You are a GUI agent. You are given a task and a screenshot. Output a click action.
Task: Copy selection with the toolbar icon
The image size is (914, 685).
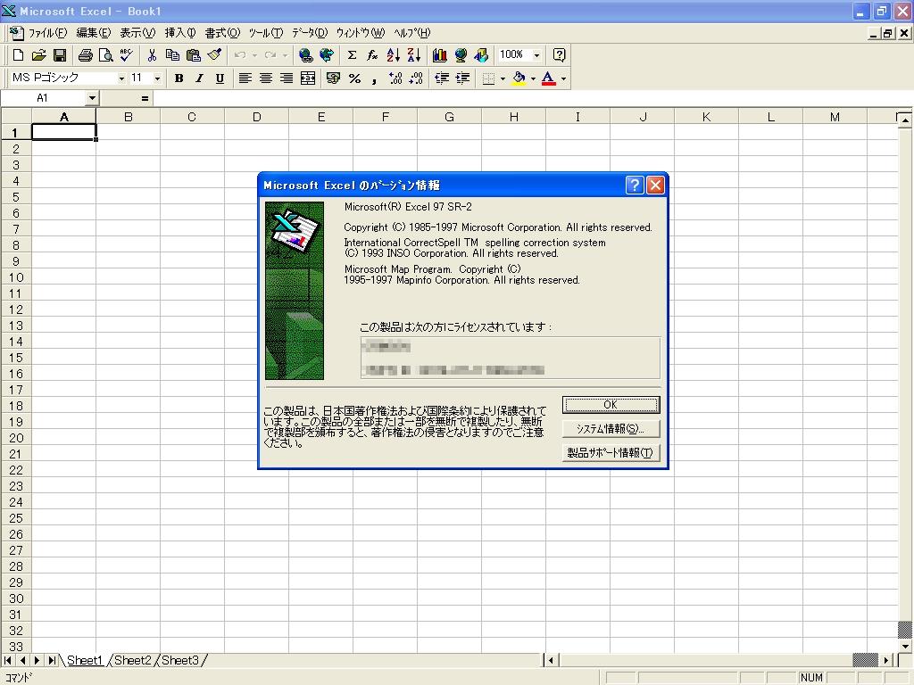pyautogui.click(x=172, y=55)
